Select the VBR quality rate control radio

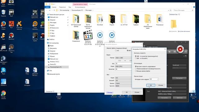[x=136, y=56]
